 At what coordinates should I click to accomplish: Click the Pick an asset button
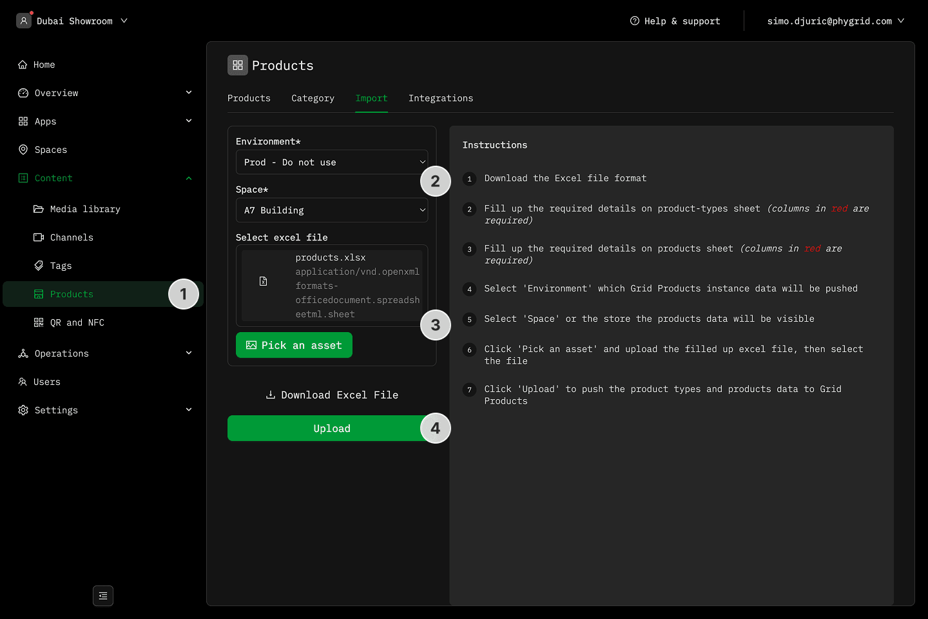click(x=294, y=345)
